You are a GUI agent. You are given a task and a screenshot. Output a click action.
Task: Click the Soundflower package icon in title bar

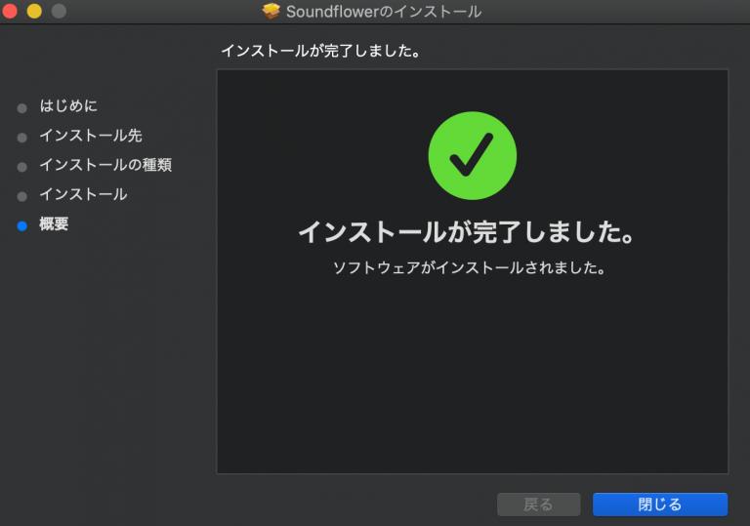tap(271, 11)
